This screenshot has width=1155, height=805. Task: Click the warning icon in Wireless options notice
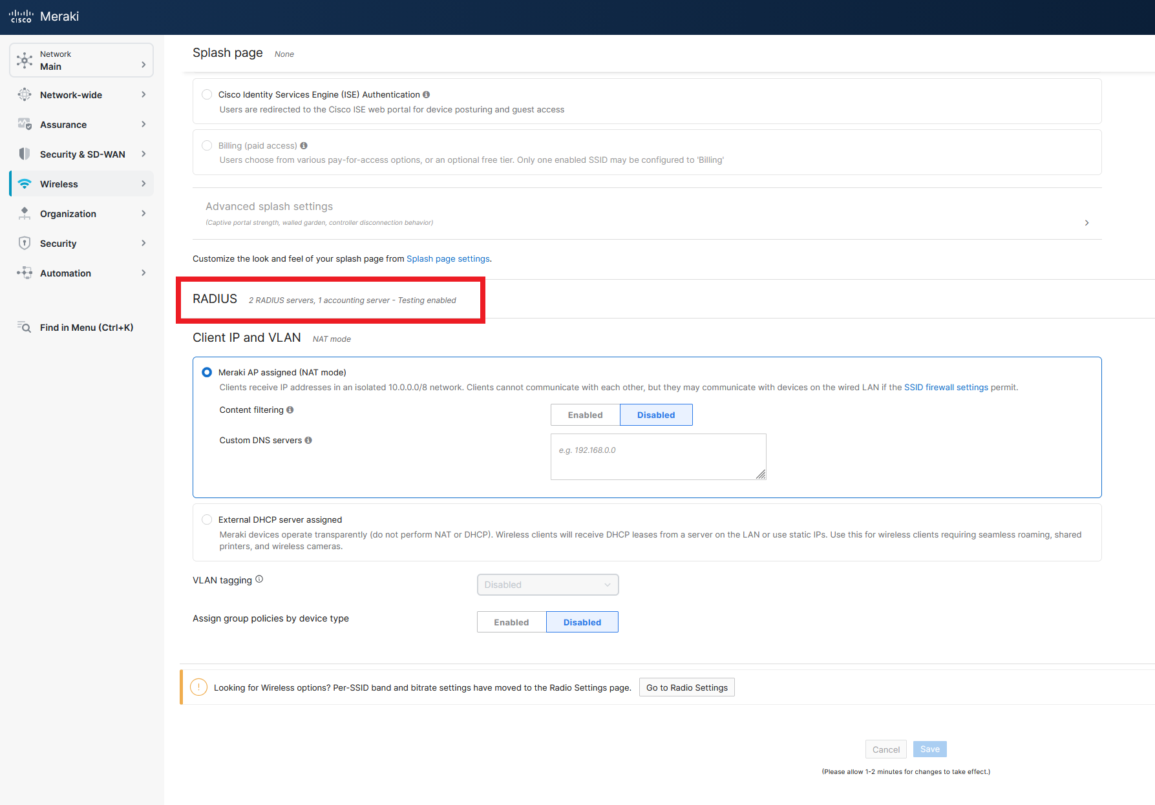(199, 687)
